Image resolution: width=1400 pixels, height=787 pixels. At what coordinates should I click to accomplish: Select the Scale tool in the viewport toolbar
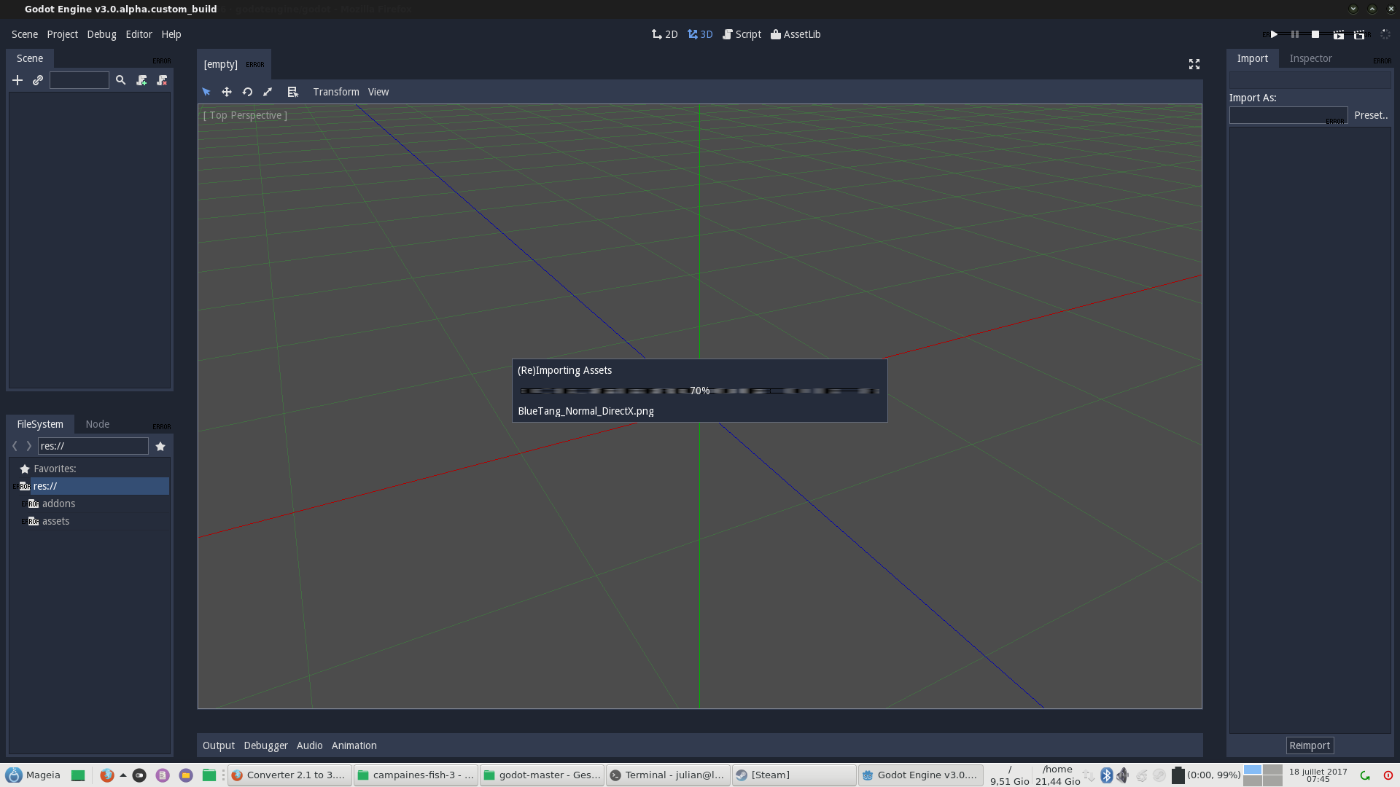coord(268,92)
